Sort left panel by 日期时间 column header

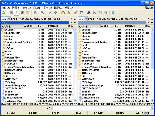point(57,26)
